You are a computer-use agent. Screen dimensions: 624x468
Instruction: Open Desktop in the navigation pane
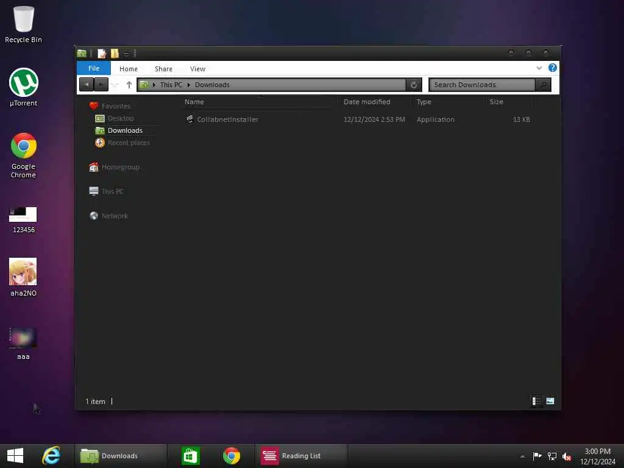coord(115,118)
